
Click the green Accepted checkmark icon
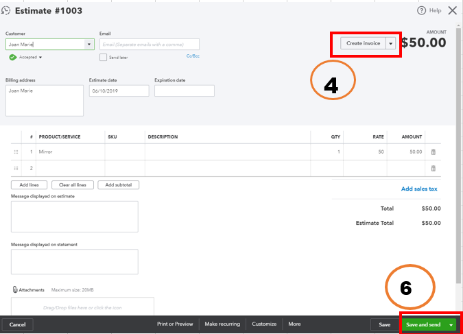point(12,58)
